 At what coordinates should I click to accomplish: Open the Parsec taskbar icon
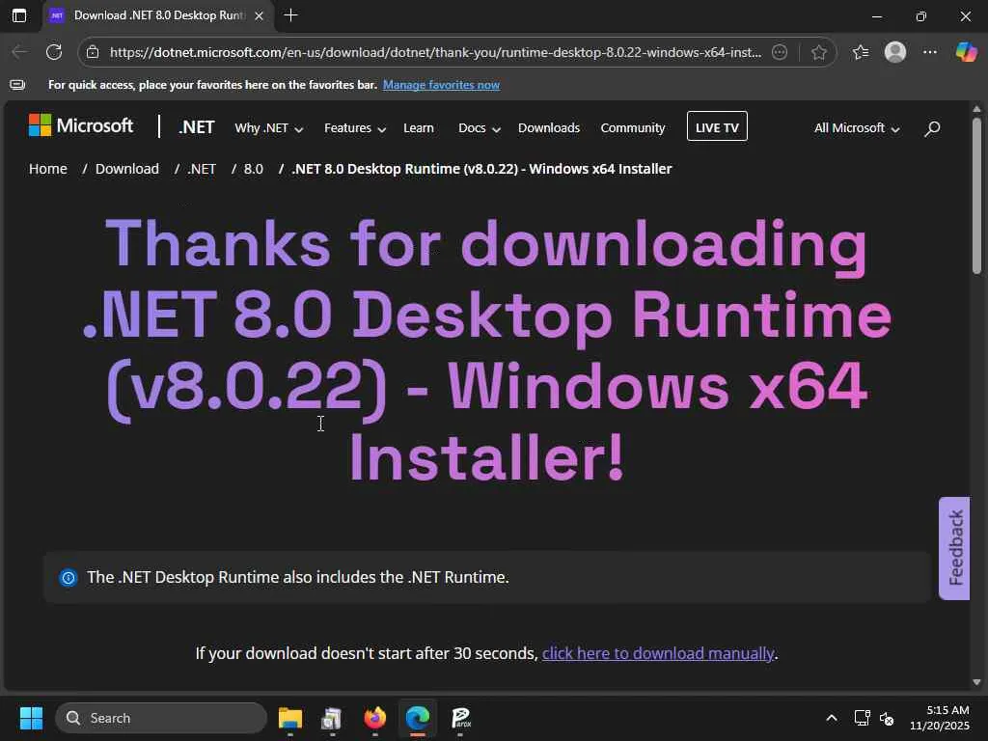point(460,718)
